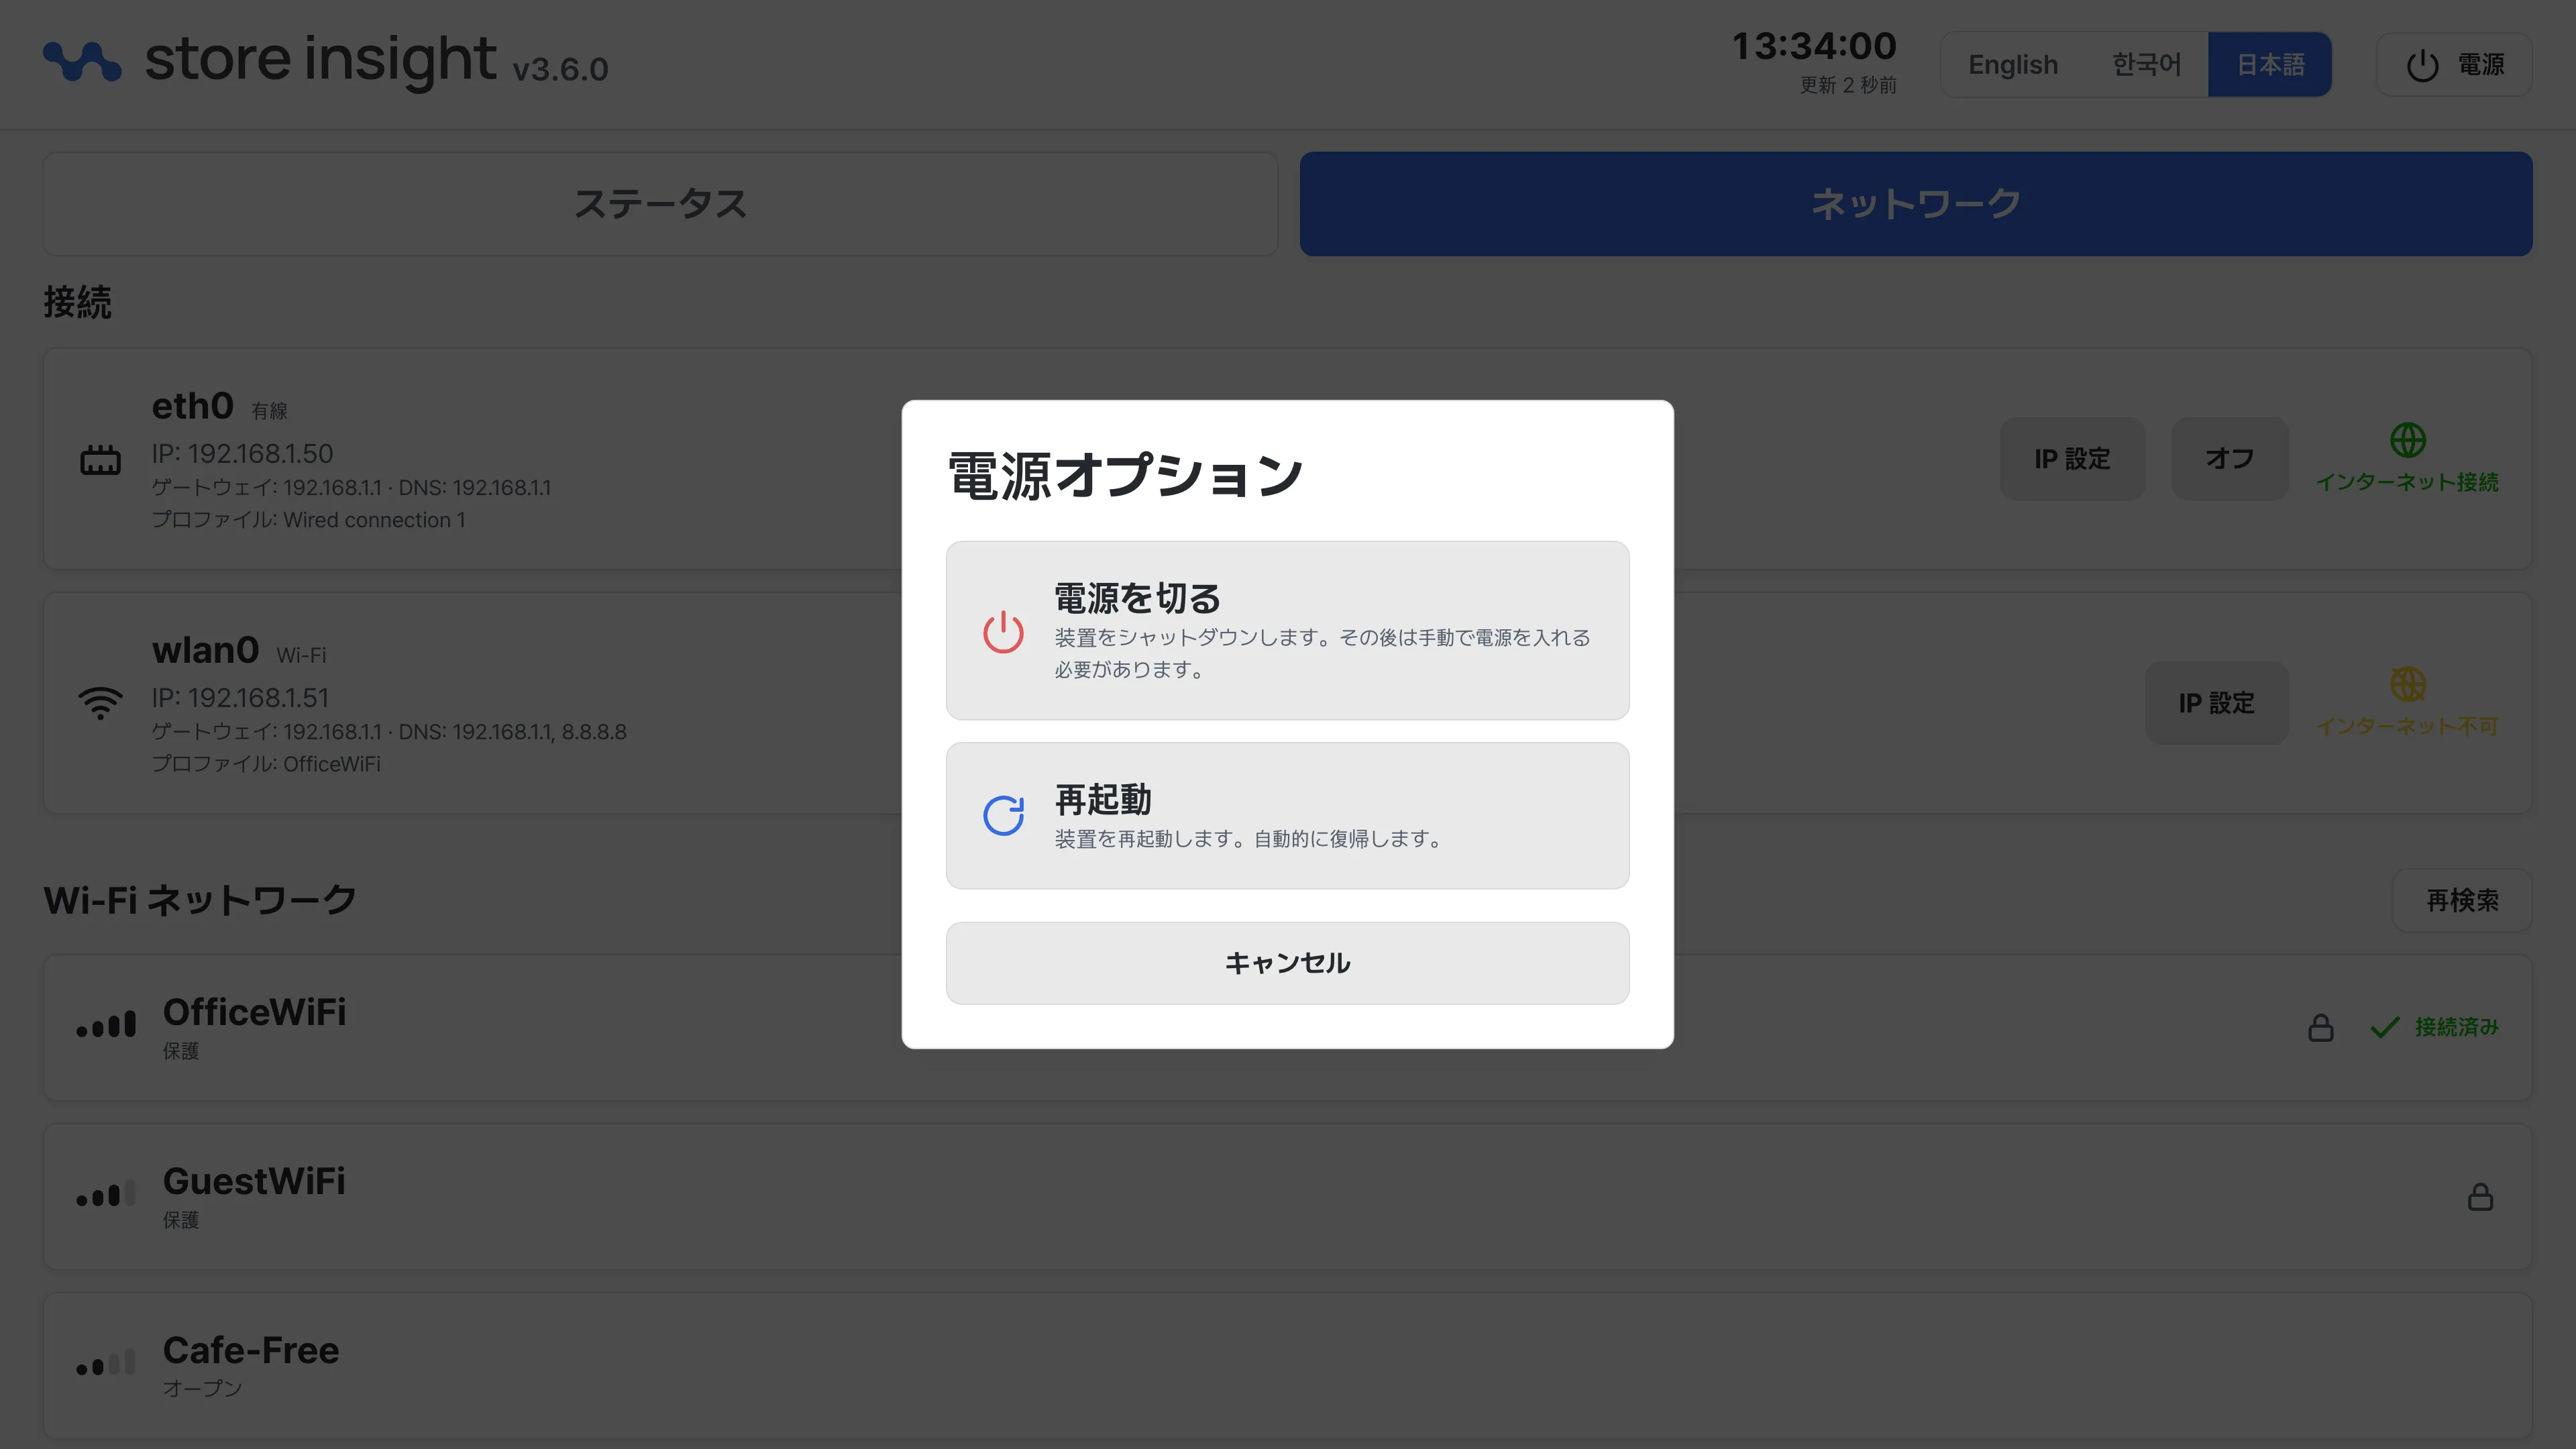
Task: Dismiss dialog with キャンセル
Action: click(x=1288, y=963)
